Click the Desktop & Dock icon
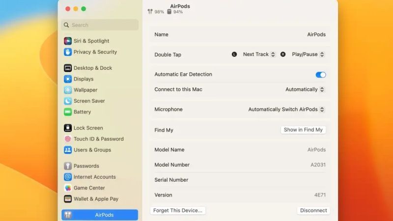Screen dimensions: 393x221 click(x=68, y=68)
